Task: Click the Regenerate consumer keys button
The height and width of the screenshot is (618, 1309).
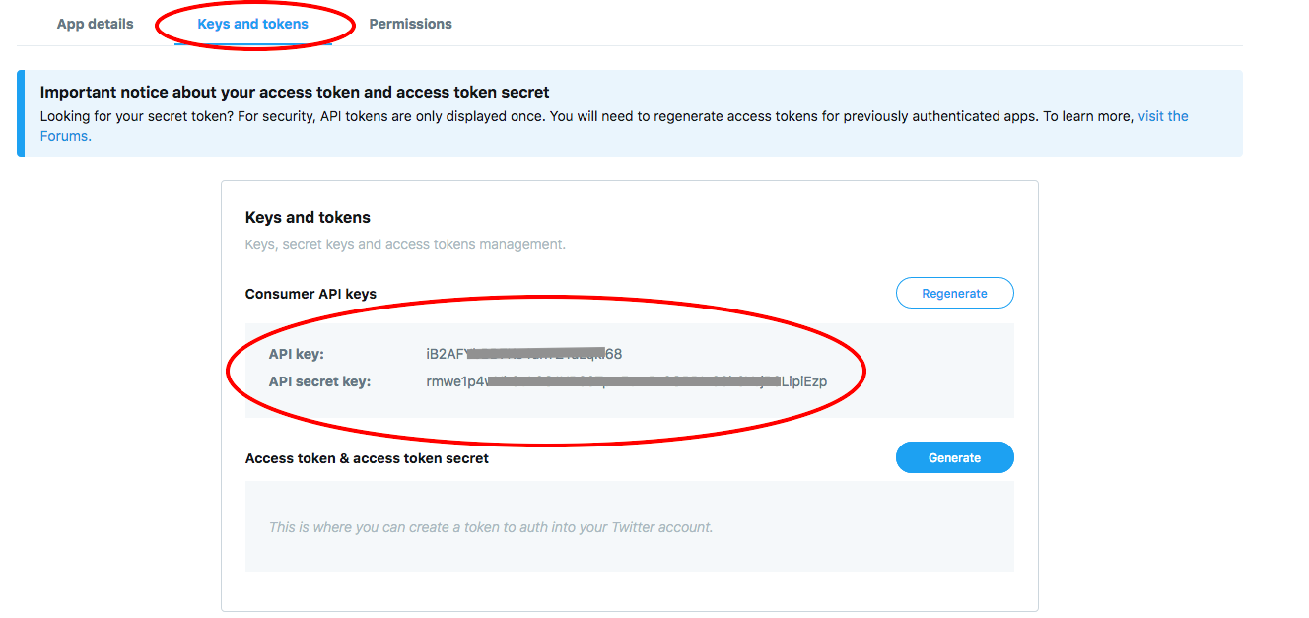Action: click(x=954, y=293)
